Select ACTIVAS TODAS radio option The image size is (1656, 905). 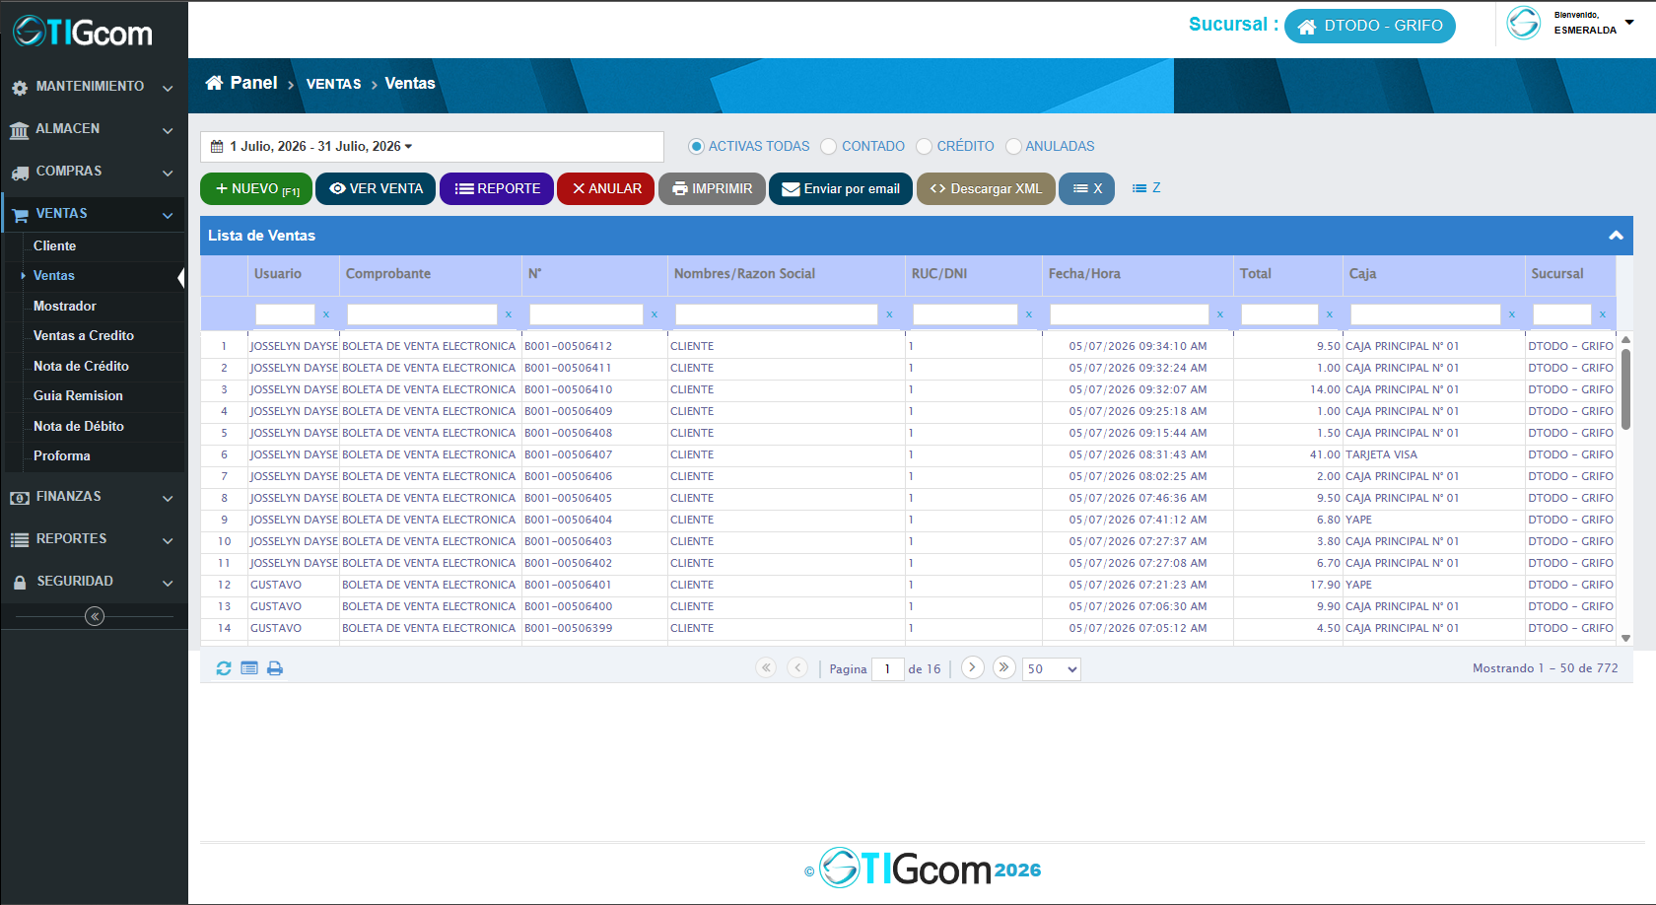696,146
